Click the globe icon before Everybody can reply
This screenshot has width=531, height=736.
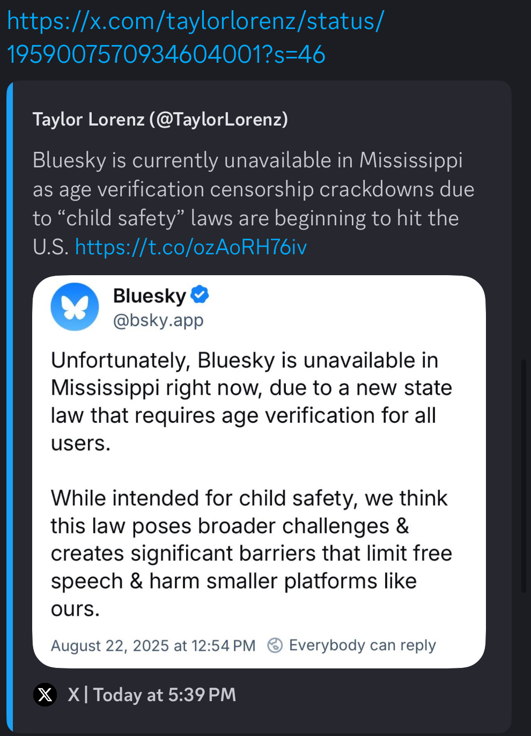click(x=275, y=645)
